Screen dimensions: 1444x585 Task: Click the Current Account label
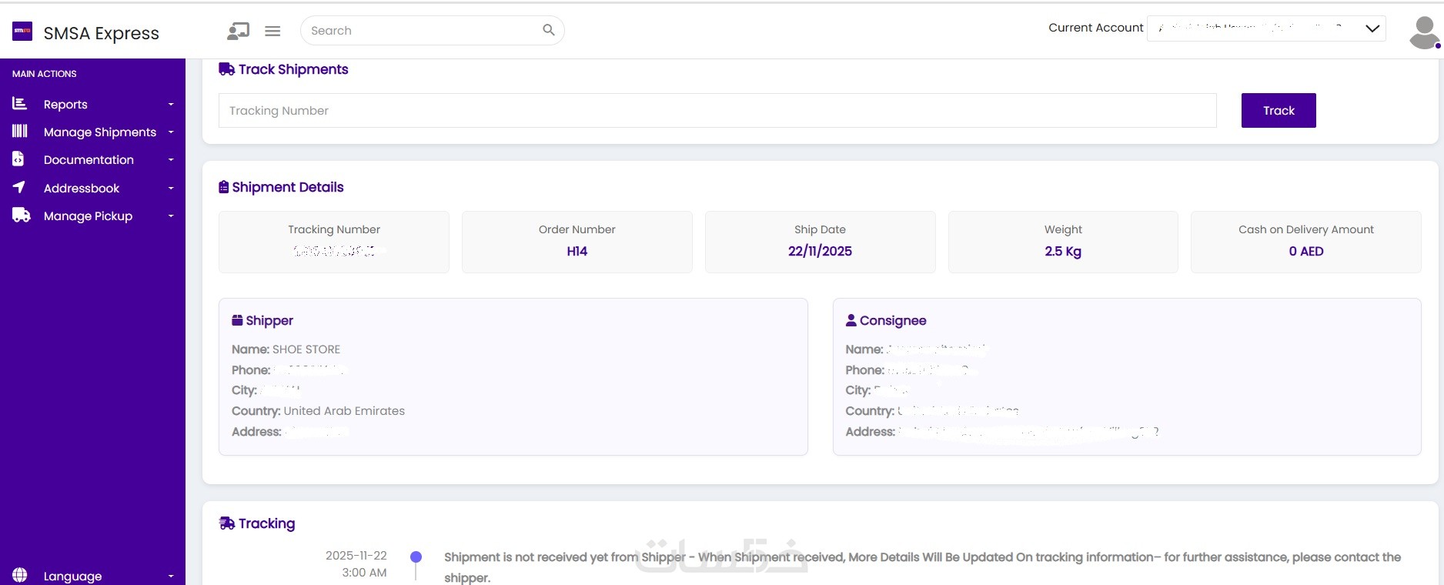pyautogui.click(x=1096, y=28)
